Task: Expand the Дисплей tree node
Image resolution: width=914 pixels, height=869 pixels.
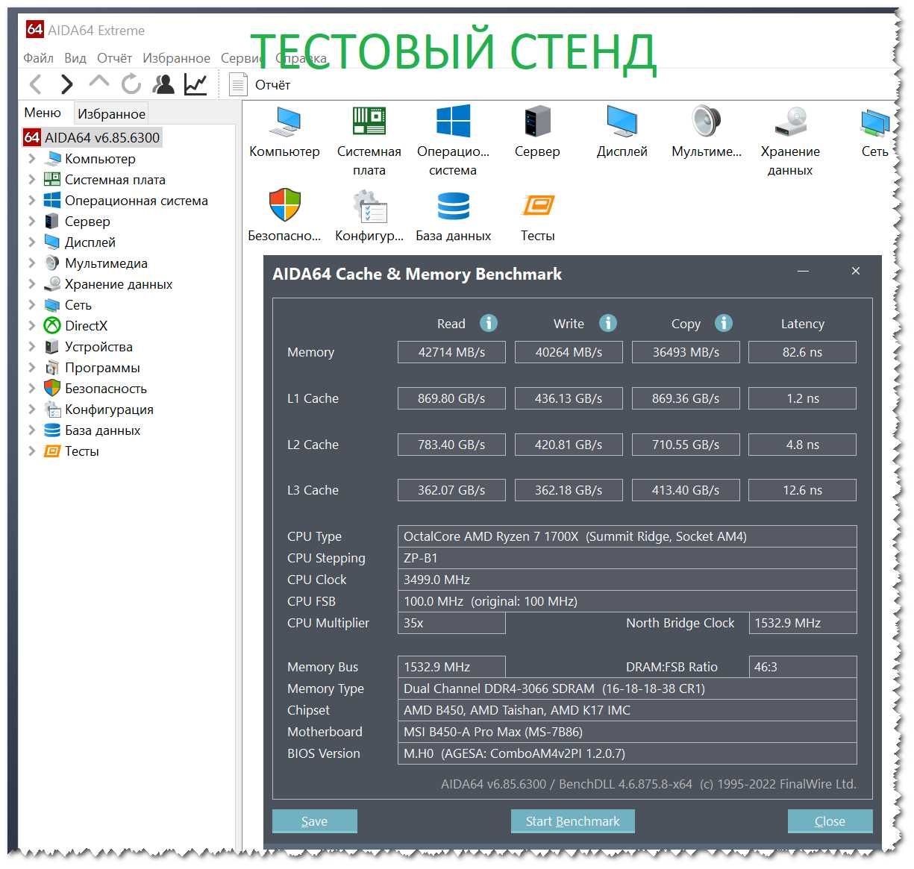Action: tap(31, 242)
